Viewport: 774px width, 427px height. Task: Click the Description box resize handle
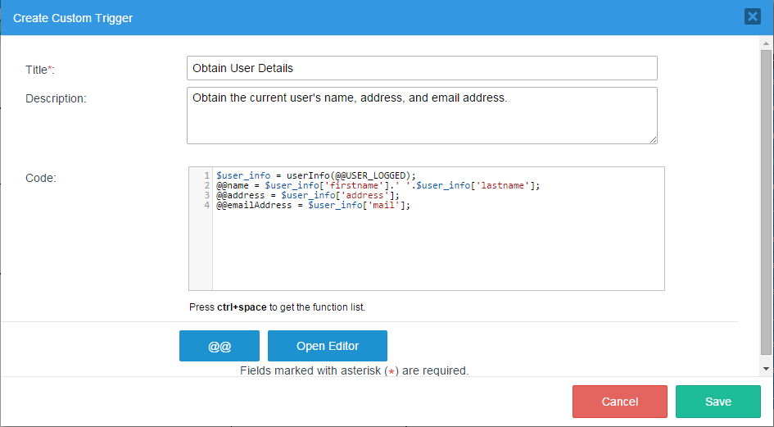[x=653, y=139]
